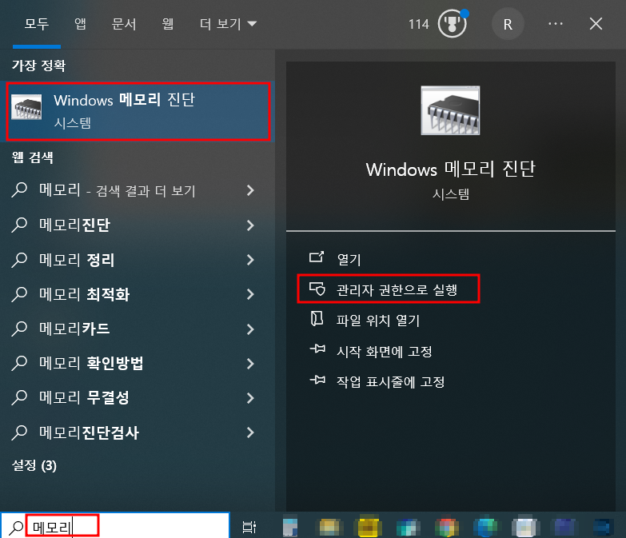
Task: Click the large memory chip preview icon
Action: click(x=450, y=110)
